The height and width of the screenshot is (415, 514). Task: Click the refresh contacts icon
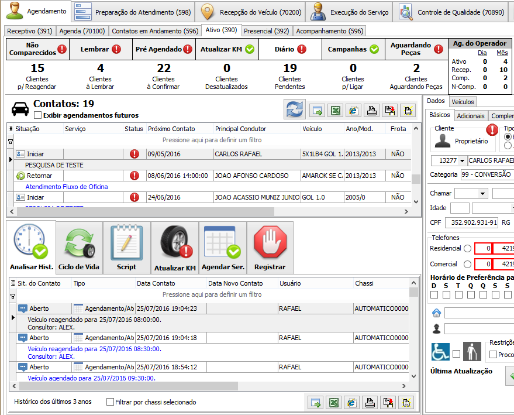pyautogui.click(x=295, y=109)
